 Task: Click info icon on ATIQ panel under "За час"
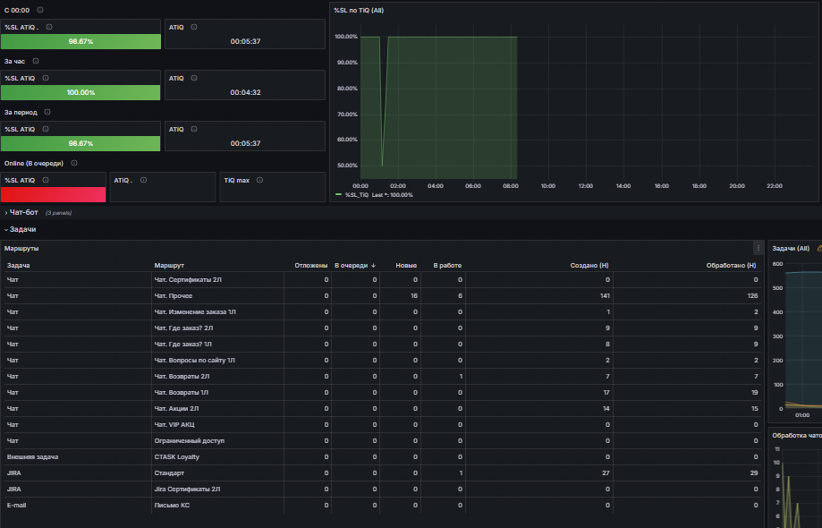pos(194,78)
